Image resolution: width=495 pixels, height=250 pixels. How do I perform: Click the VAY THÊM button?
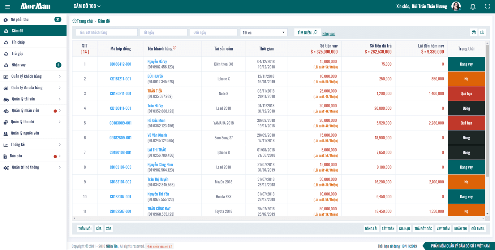[443, 229]
